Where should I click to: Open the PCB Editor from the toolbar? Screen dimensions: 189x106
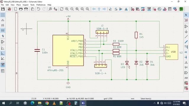click(x=181, y=9)
